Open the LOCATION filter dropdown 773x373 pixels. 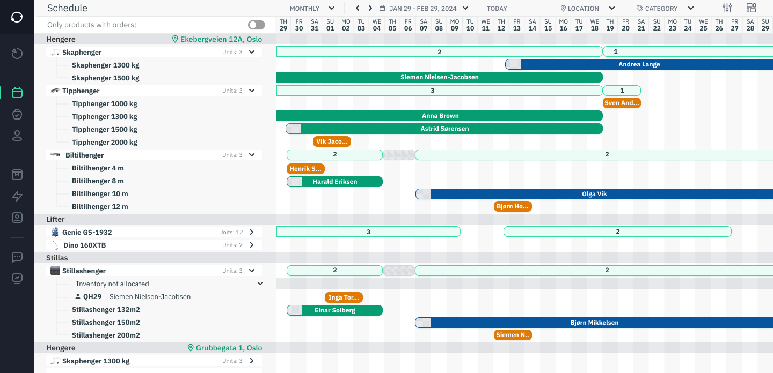click(x=588, y=9)
